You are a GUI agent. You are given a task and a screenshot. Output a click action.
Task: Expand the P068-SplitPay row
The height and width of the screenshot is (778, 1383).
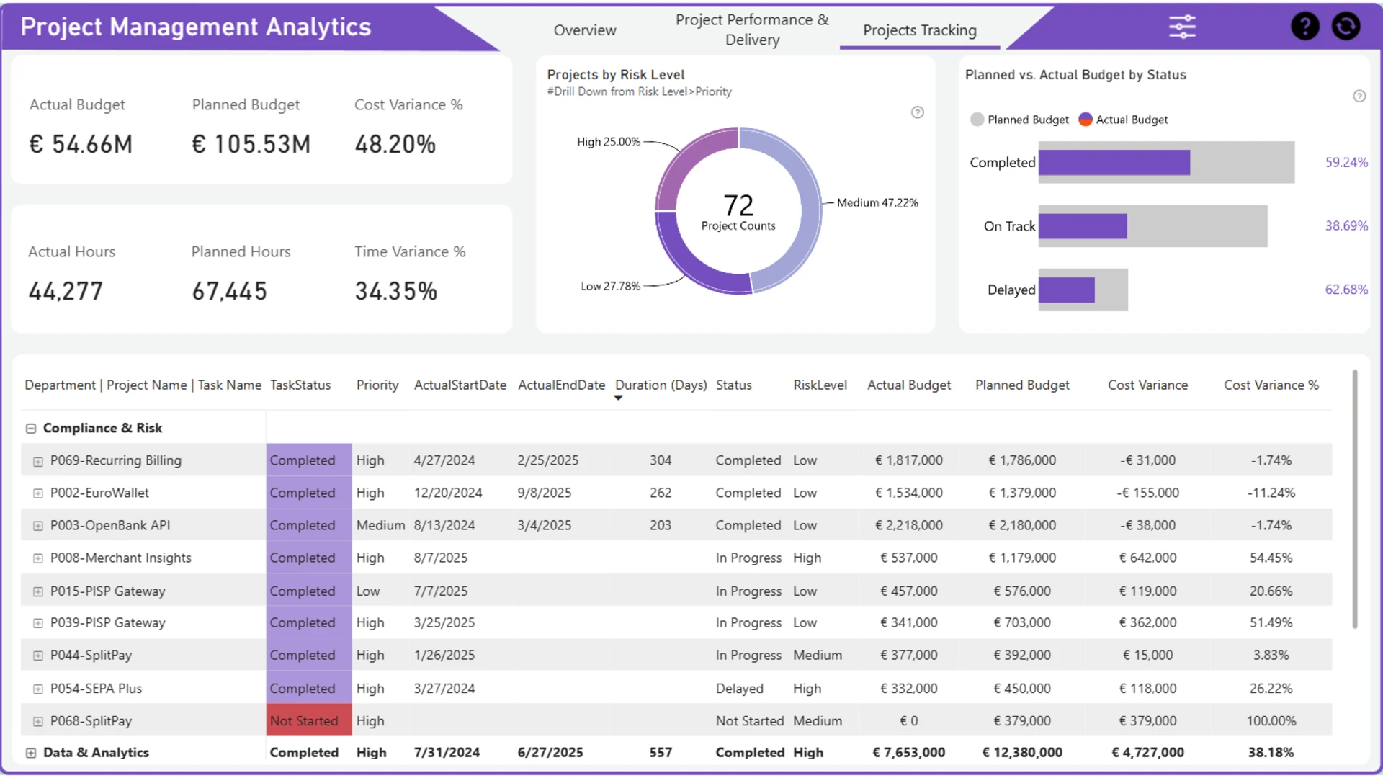pyautogui.click(x=38, y=721)
